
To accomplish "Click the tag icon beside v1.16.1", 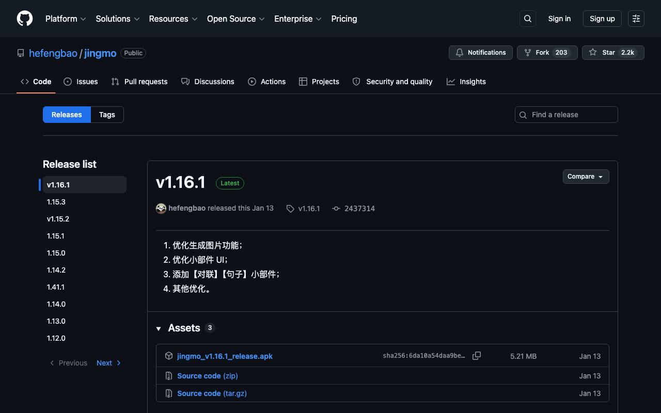I will click(x=290, y=209).
